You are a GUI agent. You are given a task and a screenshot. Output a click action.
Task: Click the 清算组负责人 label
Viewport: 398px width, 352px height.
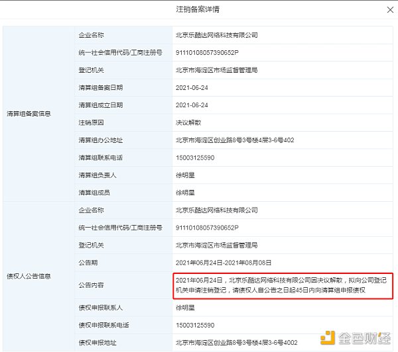click(98, 175)
